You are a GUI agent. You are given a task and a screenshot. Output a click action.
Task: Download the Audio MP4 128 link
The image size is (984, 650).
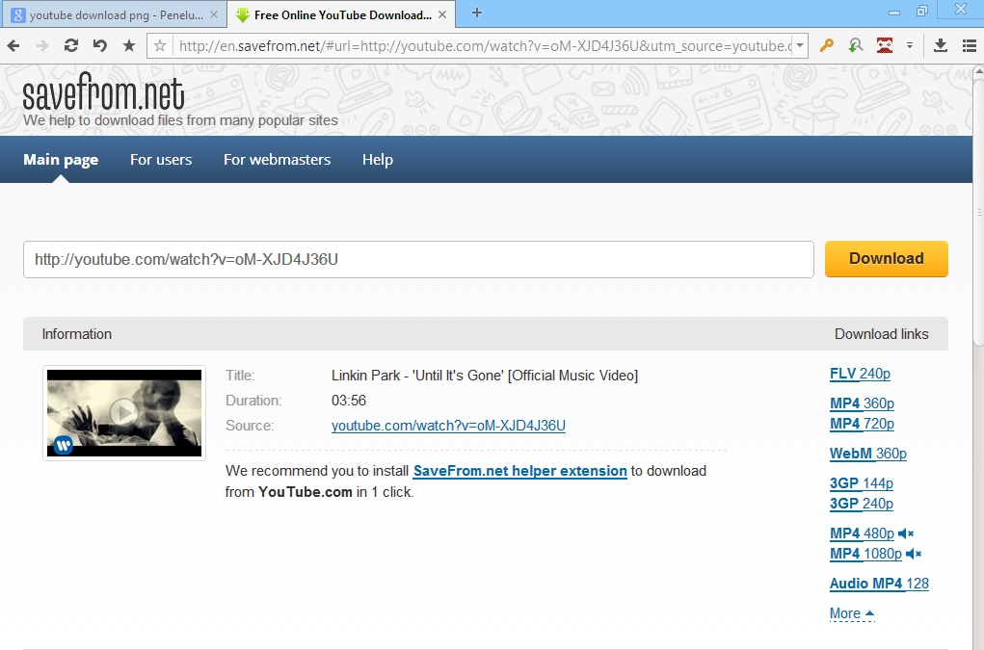pyautogui.click(x=879, y=584)
